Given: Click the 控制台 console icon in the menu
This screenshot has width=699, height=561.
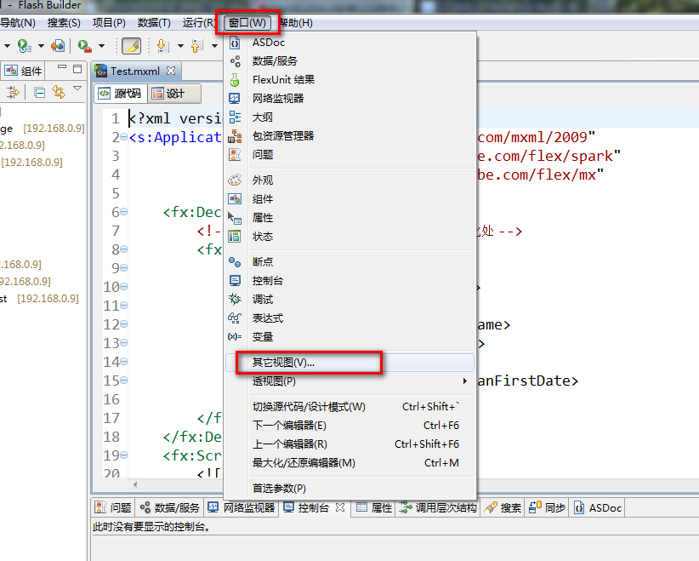Looking at the screenshot, I should [235, 281].
